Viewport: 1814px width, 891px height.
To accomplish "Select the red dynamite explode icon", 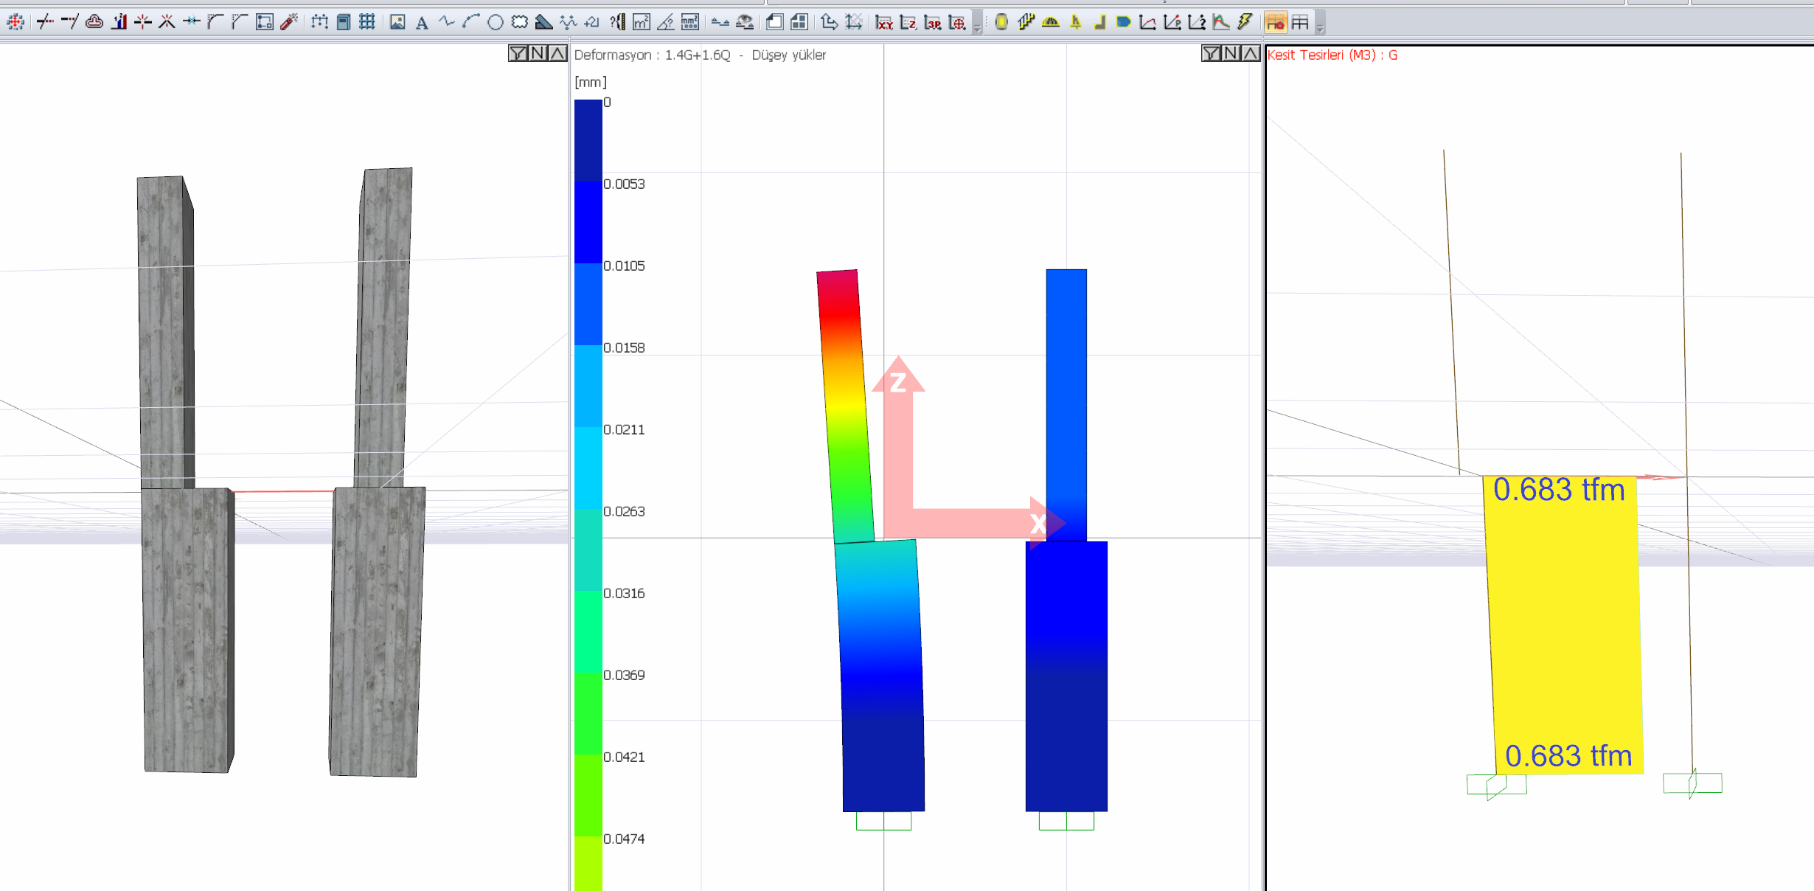I will pos(289,22).
